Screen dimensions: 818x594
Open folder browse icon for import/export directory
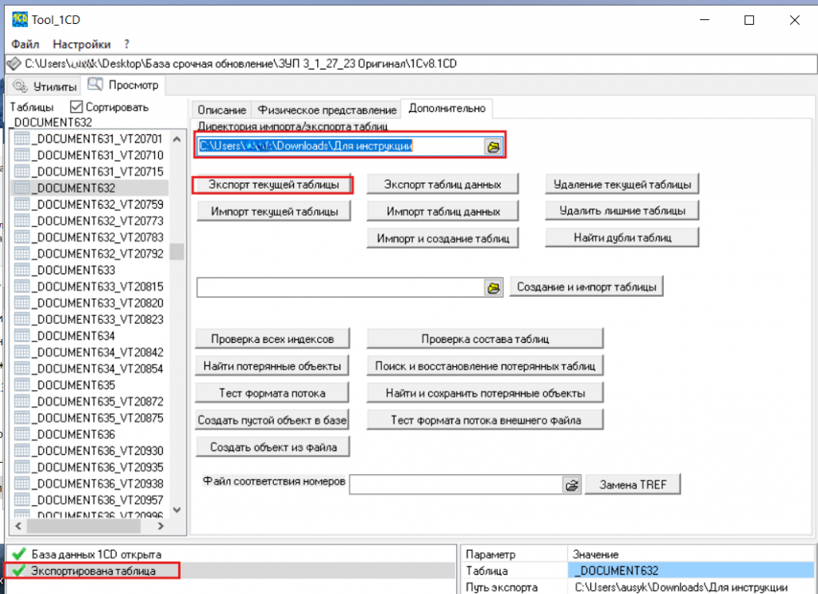tap(494, 146)
